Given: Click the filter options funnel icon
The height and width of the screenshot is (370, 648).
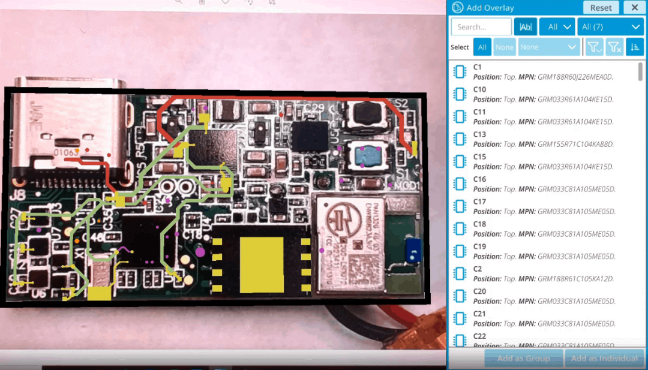Looking at the screenshot, I should [x=594, y=47].
